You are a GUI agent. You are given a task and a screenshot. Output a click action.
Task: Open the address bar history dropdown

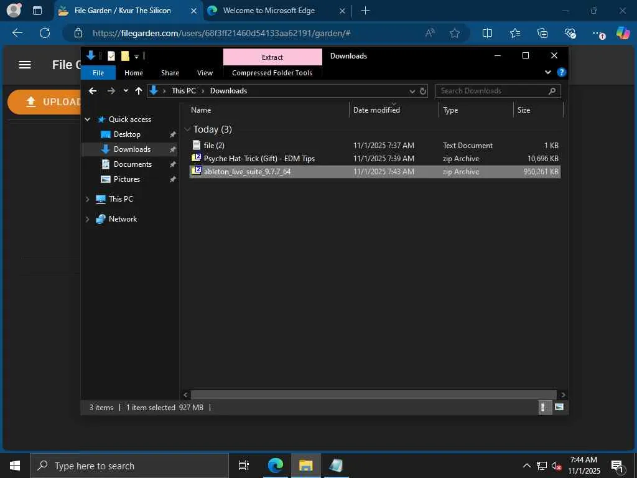click(x=412, y=91)
